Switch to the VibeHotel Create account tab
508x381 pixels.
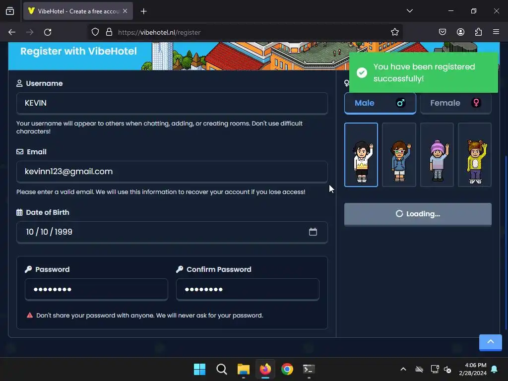(x=78, y=11)
